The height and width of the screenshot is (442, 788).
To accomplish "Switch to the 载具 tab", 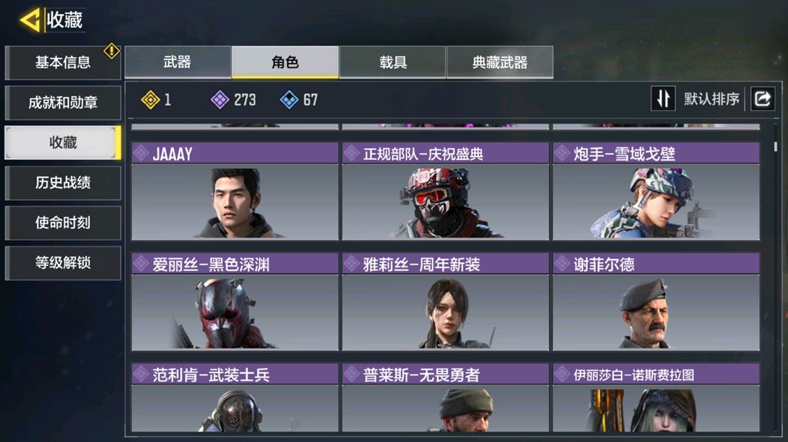I will tap(392, 62).
